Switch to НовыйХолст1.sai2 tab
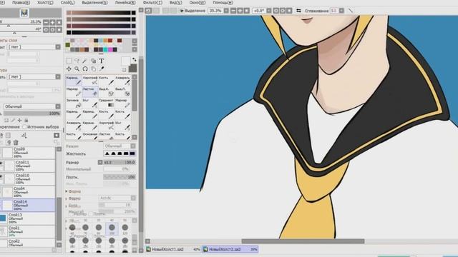Viewport: 458px width, 257px height. [x=173, y=249]
